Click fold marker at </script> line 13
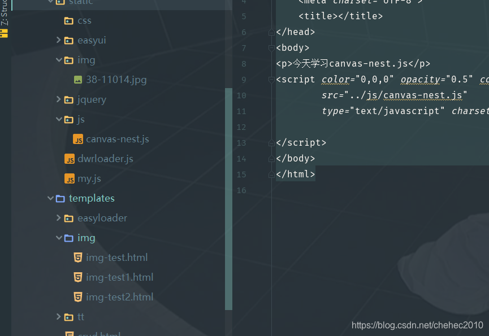The image size is (489, 336). pyautogui.click(x=271, y=143)
